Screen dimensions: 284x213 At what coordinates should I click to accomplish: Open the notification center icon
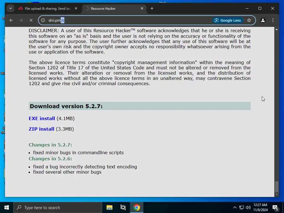[x=275, y=208]
